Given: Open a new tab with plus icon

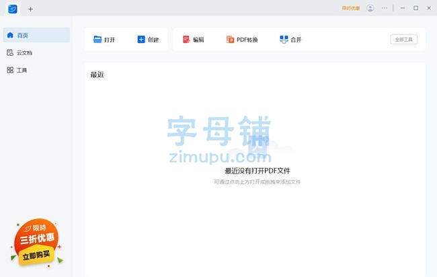Looking at the screenshot, I should [30, 9].
